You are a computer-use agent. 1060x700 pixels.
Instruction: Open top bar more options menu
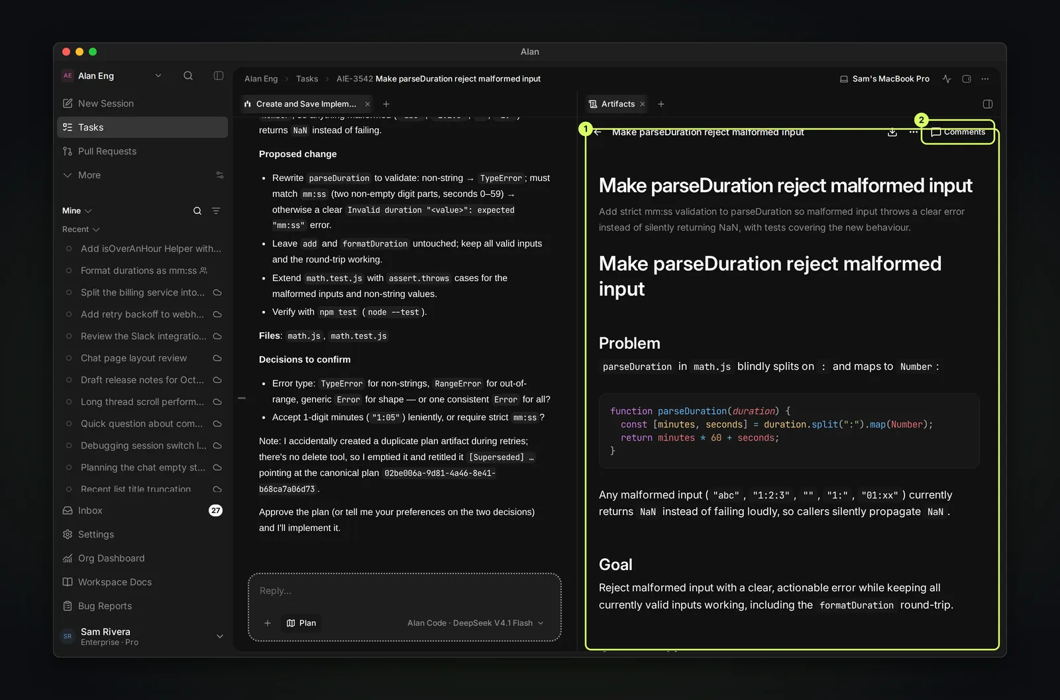985,79
